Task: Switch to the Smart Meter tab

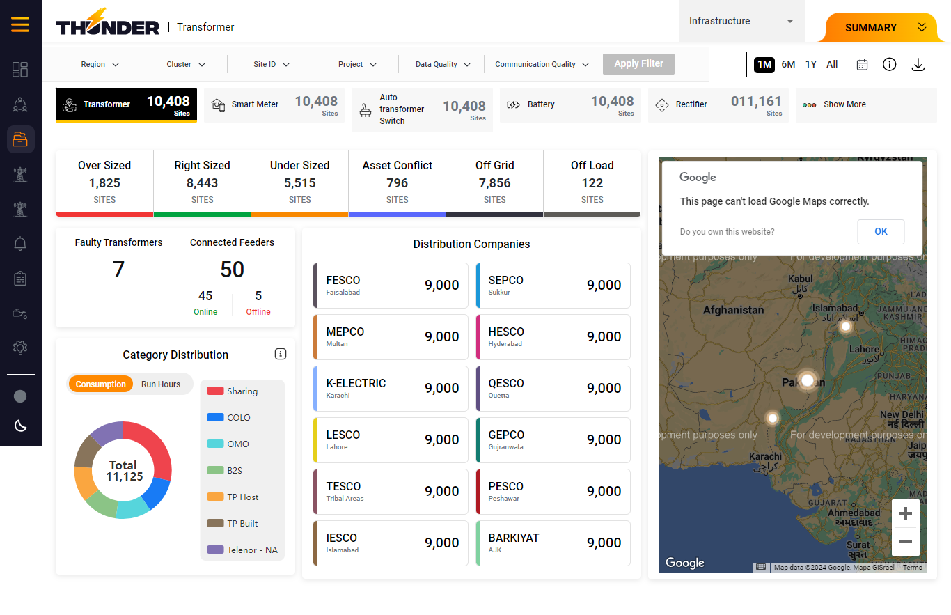Action: pos(274,105)
